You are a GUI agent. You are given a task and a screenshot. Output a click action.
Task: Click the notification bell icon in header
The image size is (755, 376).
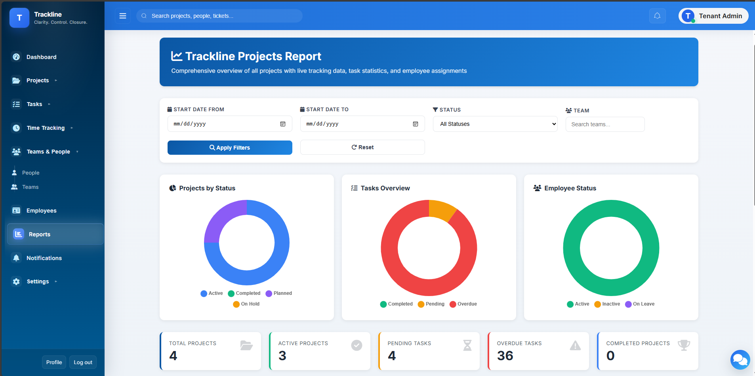tap(657, 16)
